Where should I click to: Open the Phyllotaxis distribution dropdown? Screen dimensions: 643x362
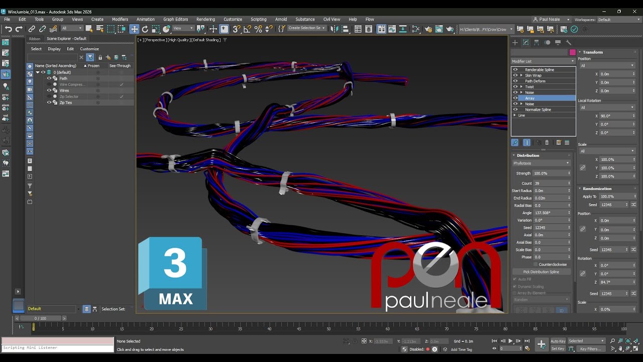(541, 163)
